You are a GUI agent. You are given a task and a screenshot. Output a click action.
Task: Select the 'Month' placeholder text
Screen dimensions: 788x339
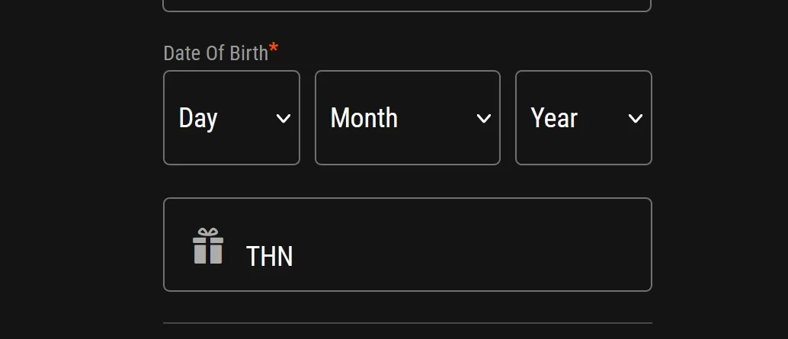364,118
